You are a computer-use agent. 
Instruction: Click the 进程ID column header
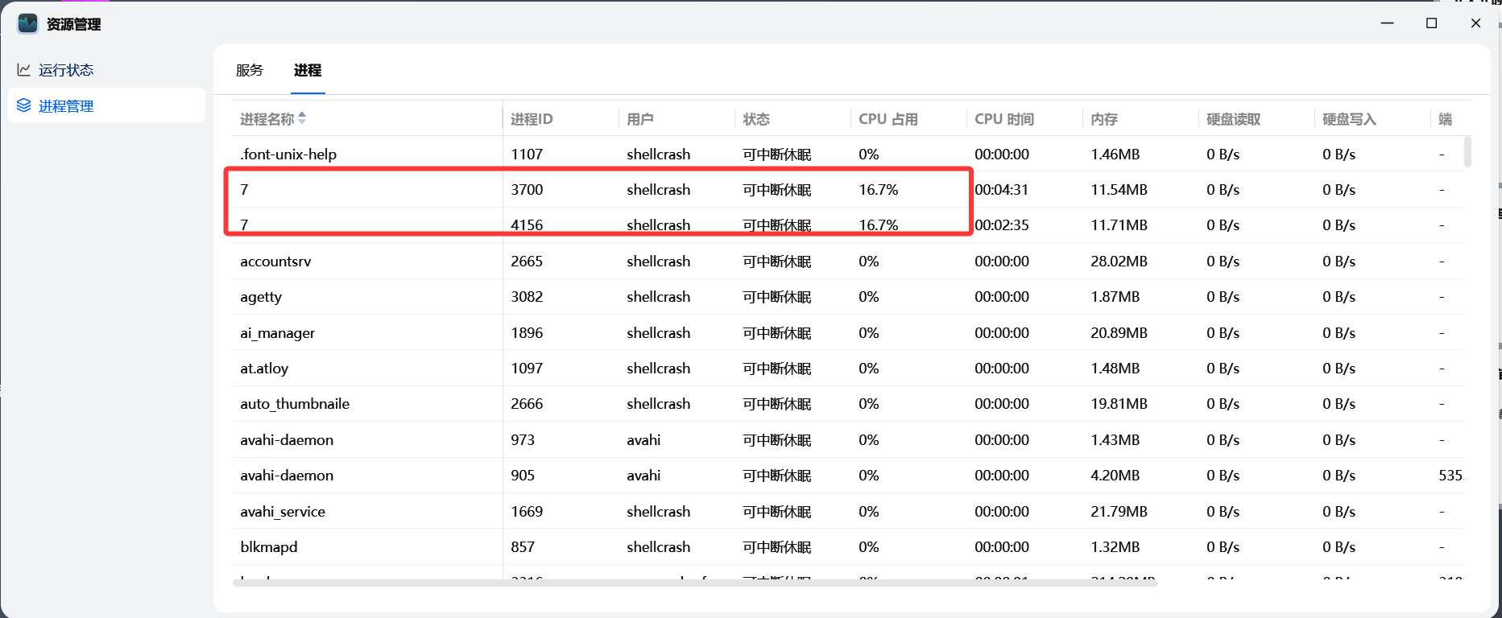coord(532,119)
